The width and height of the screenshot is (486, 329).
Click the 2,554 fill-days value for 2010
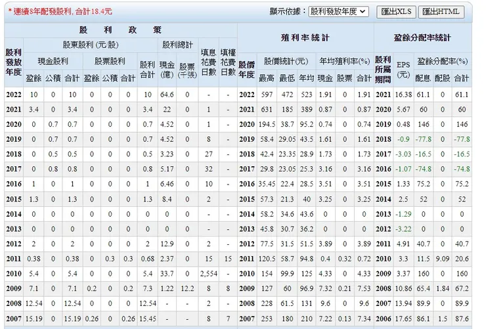pos(209,274)
